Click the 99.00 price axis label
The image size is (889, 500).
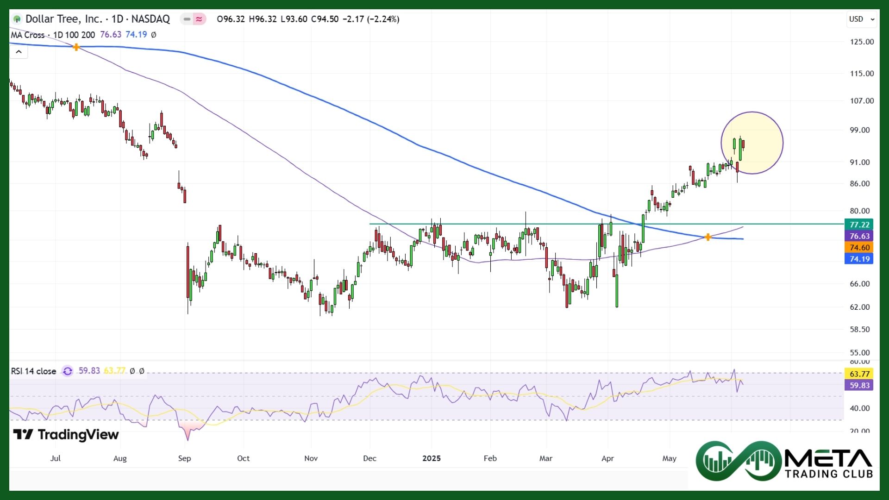tap(860, 130)
